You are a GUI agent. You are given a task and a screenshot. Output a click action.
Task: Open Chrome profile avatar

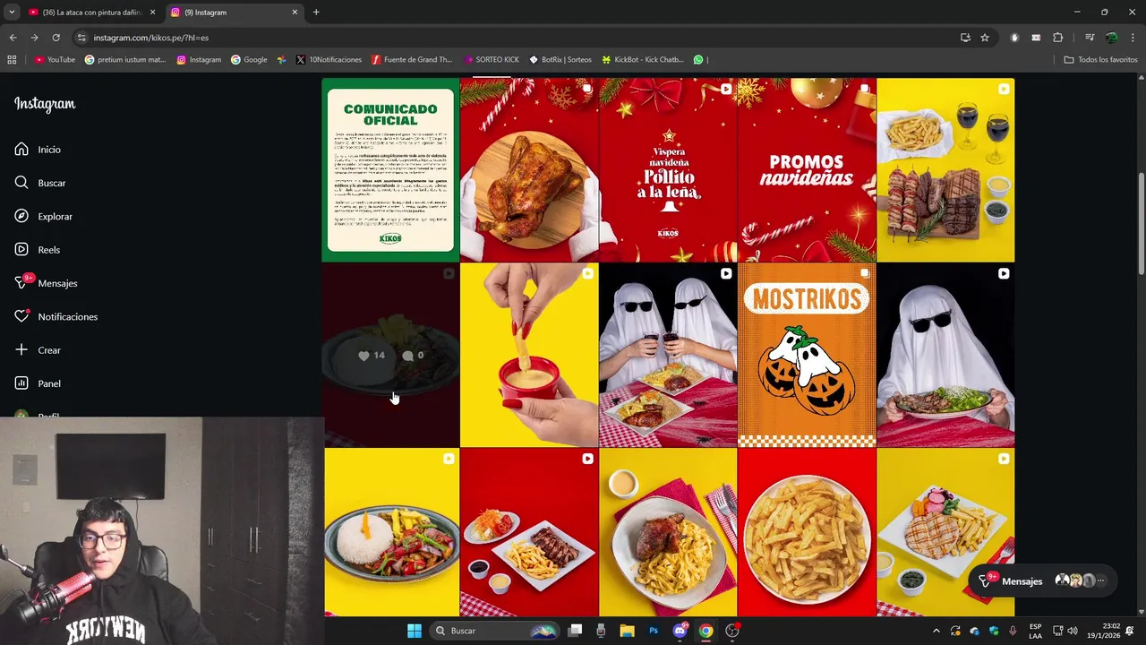1111,38
